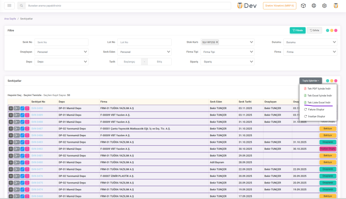Click pink delete icon for SVK-0489 row
Viewport: 346px width, 199px height.
click(27, 115)
